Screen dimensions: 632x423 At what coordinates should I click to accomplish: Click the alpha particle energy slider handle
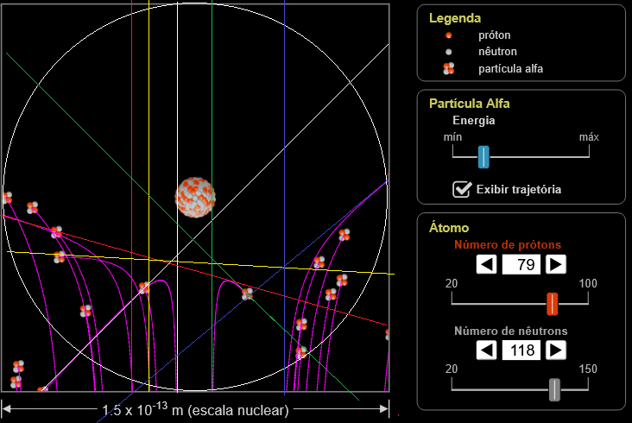point(483,156)
